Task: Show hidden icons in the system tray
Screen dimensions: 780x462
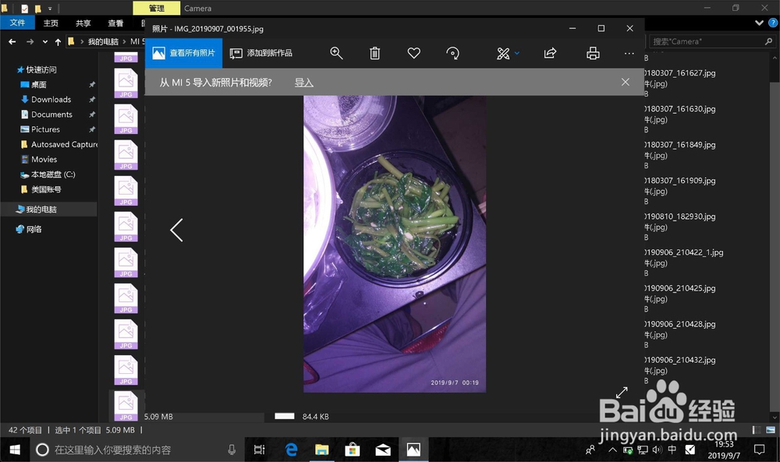Action: click(x=612, y=449)
